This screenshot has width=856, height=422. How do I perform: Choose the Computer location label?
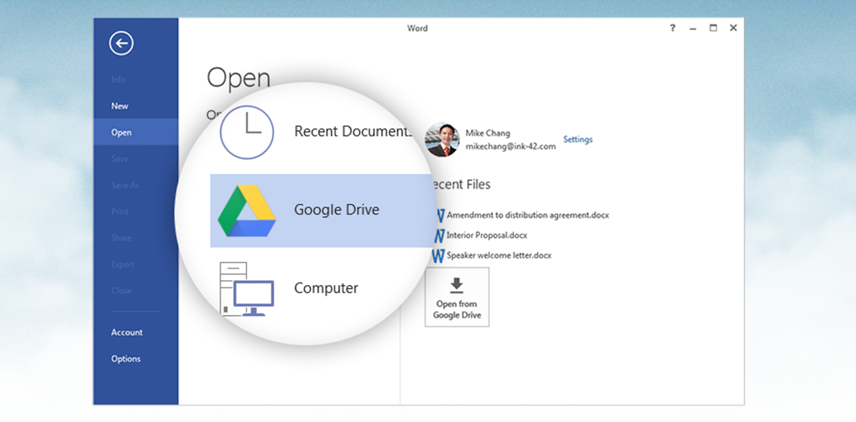click(326, 288)
